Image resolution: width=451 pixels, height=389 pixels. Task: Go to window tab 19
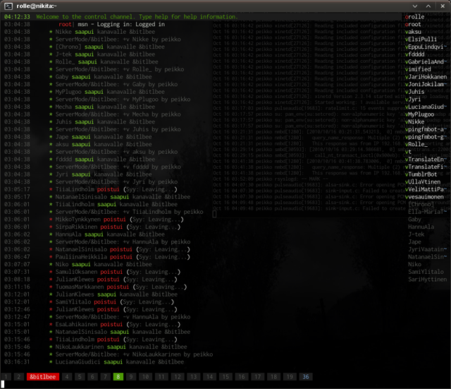290,376
